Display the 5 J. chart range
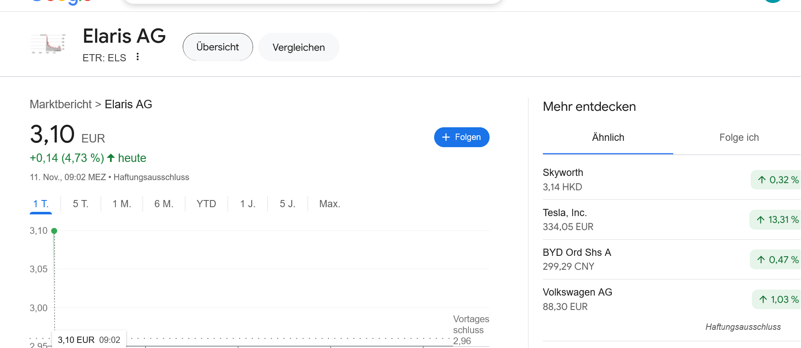The height and width of the screenshot is (348, 801). 287,204
